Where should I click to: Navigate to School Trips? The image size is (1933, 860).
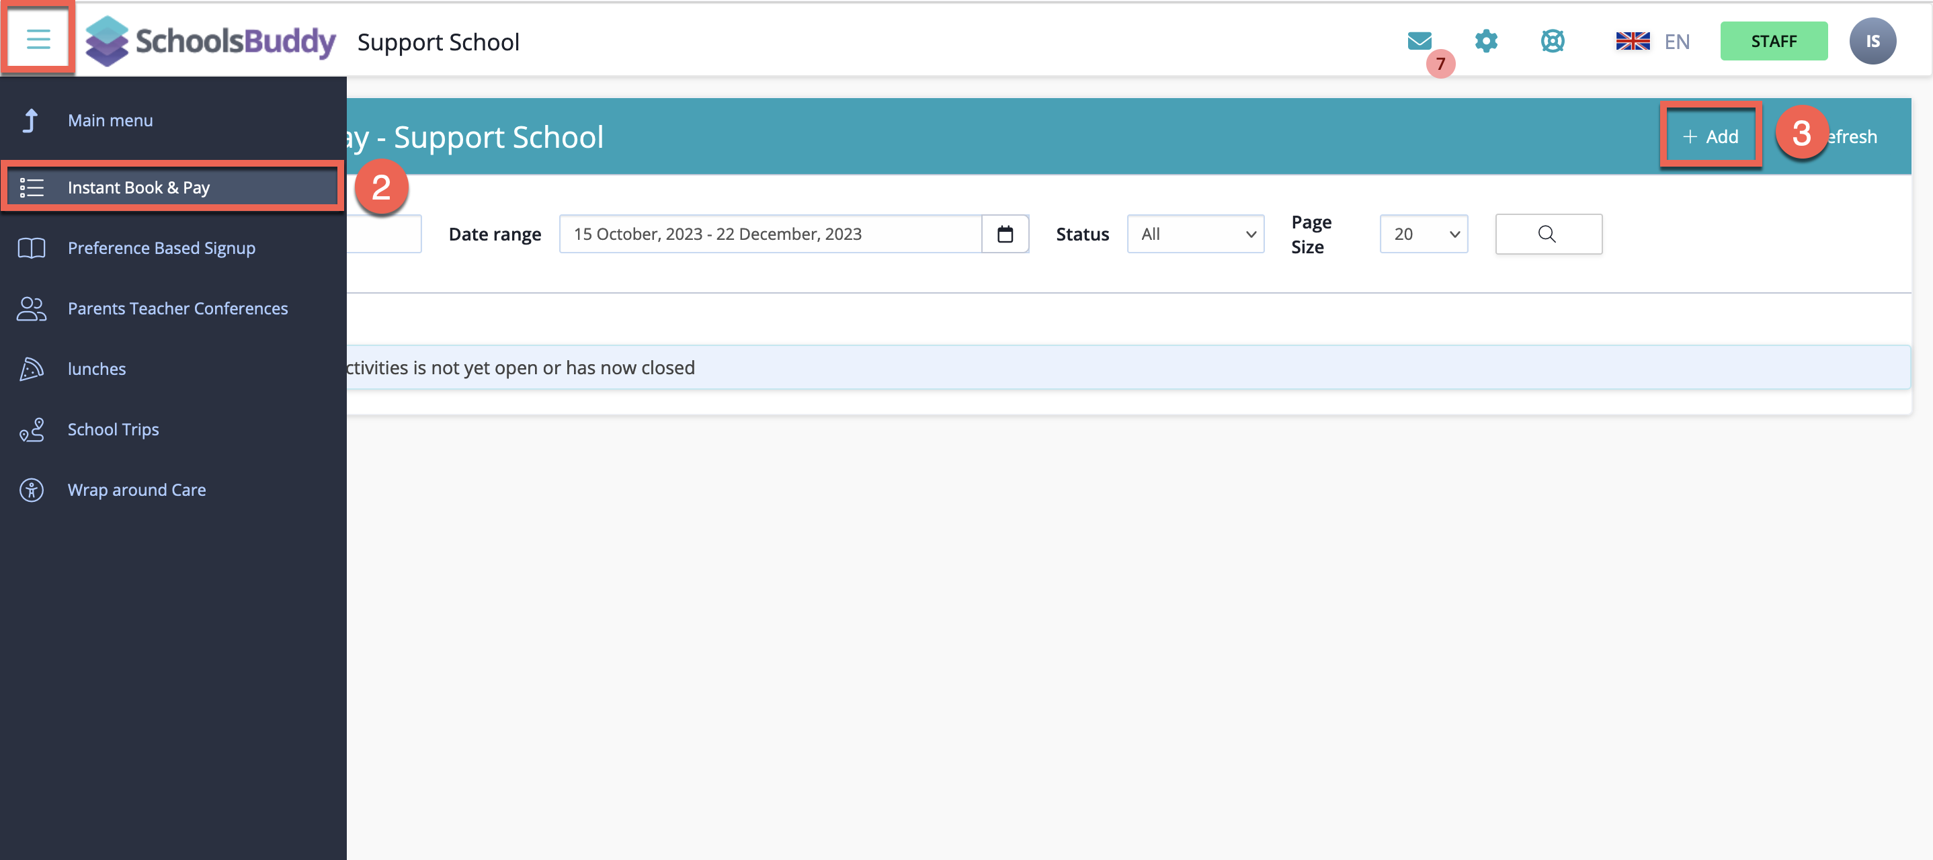click(x=114, y=429)
